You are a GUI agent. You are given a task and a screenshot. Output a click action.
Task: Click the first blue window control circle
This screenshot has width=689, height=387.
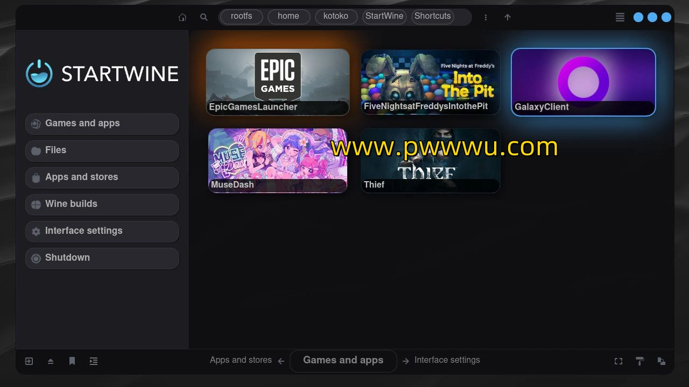(638, 17)
